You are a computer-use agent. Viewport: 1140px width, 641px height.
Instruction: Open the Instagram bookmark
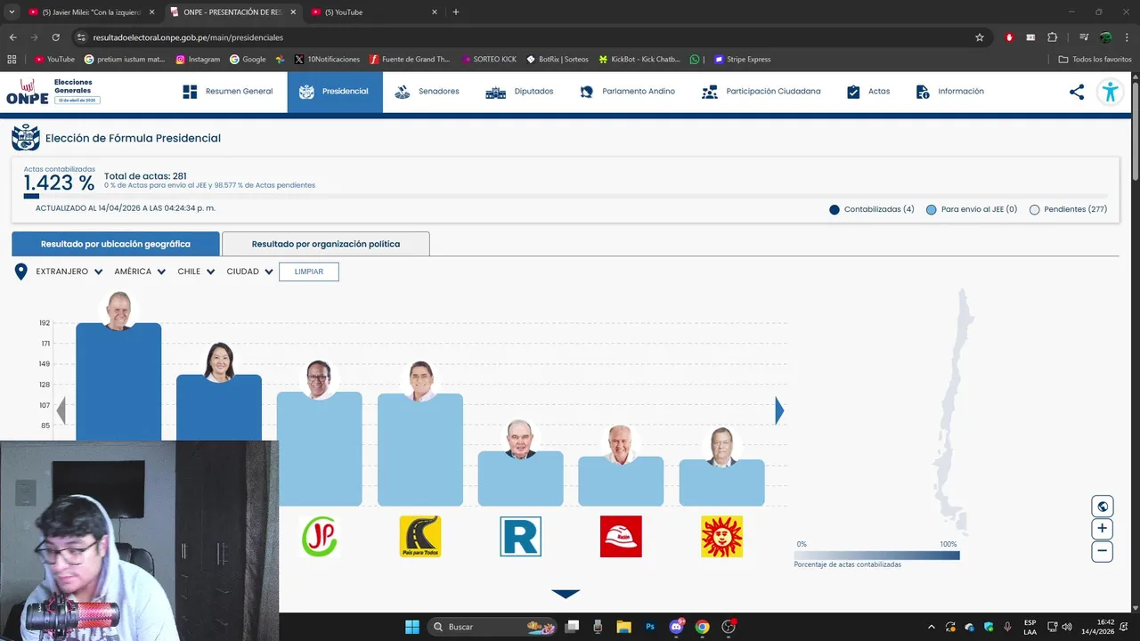click(198, 60)
